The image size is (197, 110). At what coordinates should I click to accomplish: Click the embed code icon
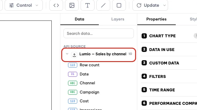(x=56, y=5)
